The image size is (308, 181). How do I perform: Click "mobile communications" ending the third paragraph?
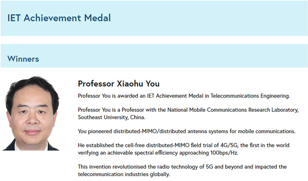267,131
